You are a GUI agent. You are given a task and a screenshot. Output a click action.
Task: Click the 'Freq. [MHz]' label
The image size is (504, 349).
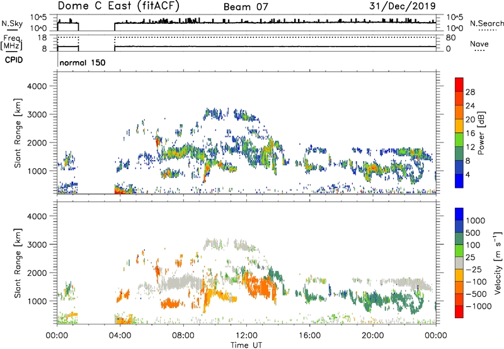11,42
